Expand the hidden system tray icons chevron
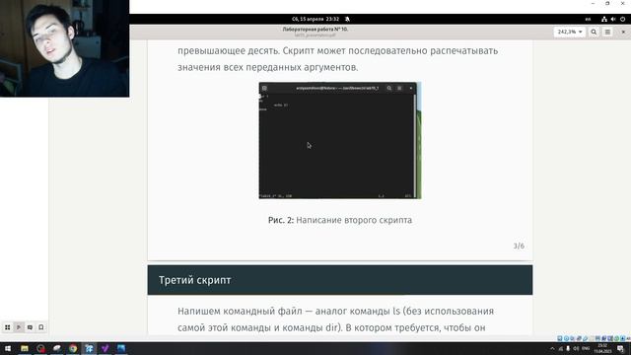Screen dimensions: 631x355 (x=552, y=348)
